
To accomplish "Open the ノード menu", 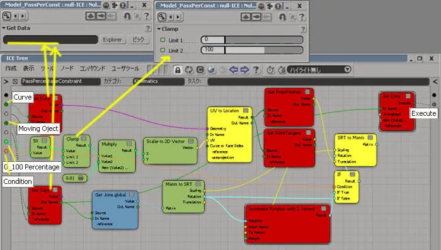I will coord(67,69).
